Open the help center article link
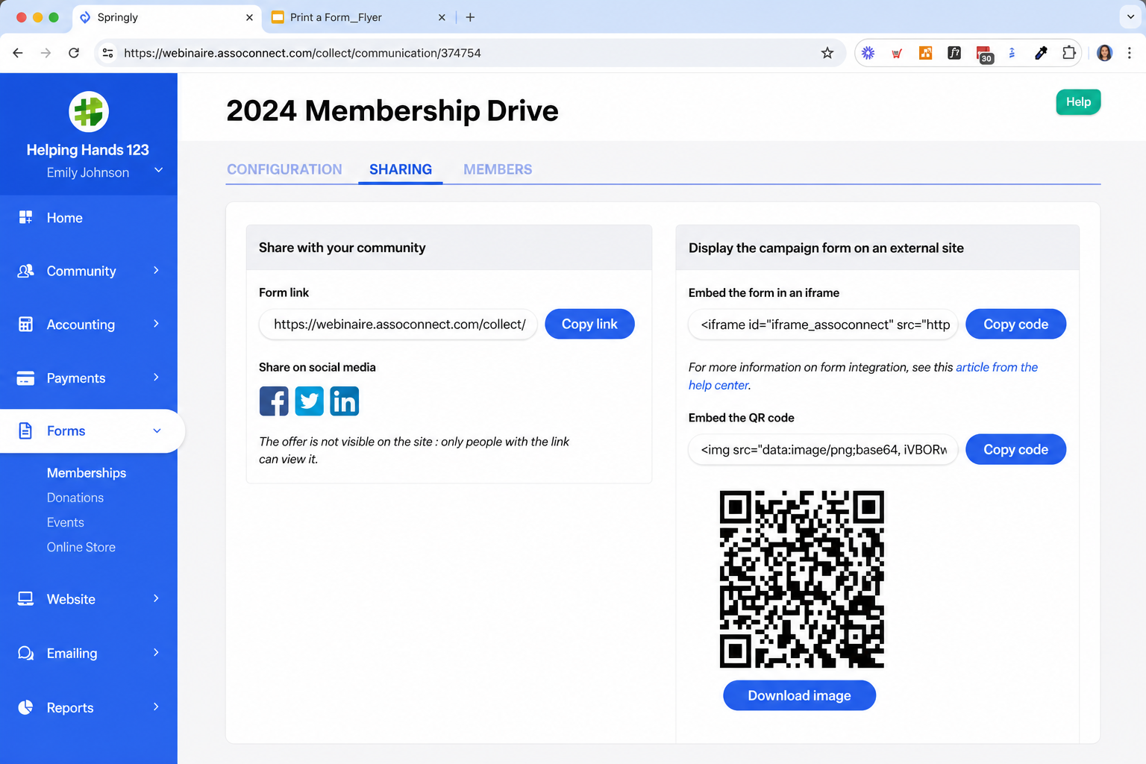Image resolution: width=1146 pixels, height=764 pixels. (863, 376)
